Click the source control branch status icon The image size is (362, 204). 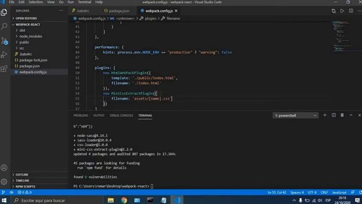click(3, 193)
